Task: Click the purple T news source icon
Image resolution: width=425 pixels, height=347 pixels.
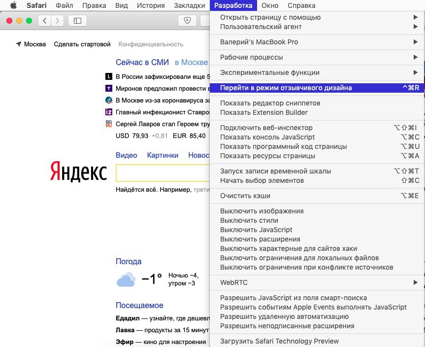Action: tap(109, 88)
